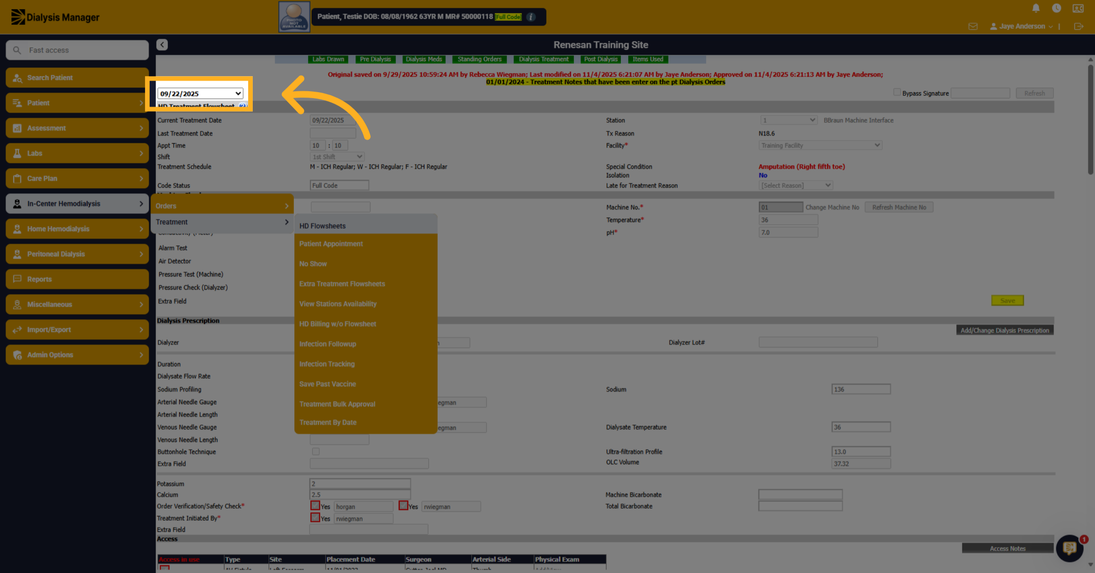Jump to the Pre Dialysis section tab
Viewport: 1095px width, 573px height.
pos(375,59)
